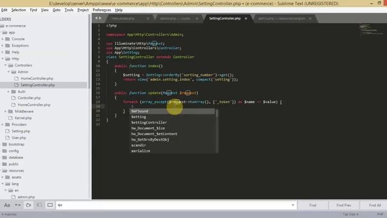Click the Tab Size 4 status entry

350,214
